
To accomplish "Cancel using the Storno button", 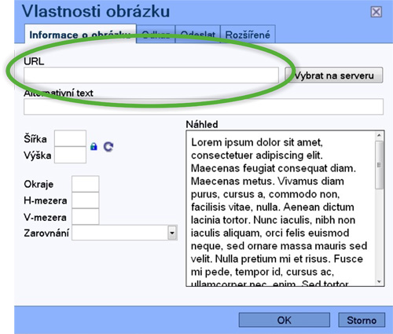I will pos(362,320).
